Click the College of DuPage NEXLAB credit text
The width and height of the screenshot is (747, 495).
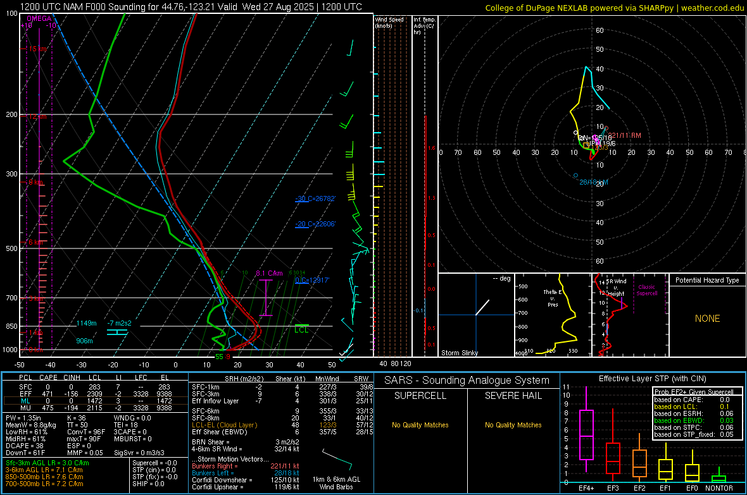614,8
